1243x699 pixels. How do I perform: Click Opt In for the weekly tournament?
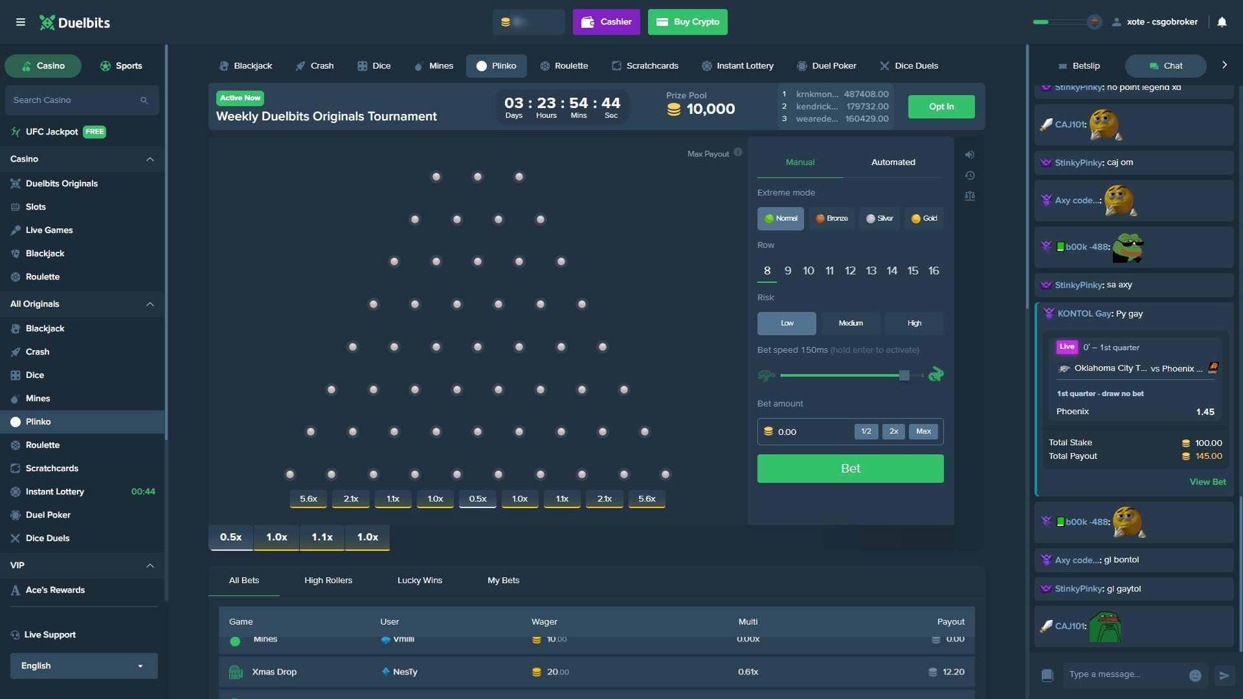tap(941, 106)
